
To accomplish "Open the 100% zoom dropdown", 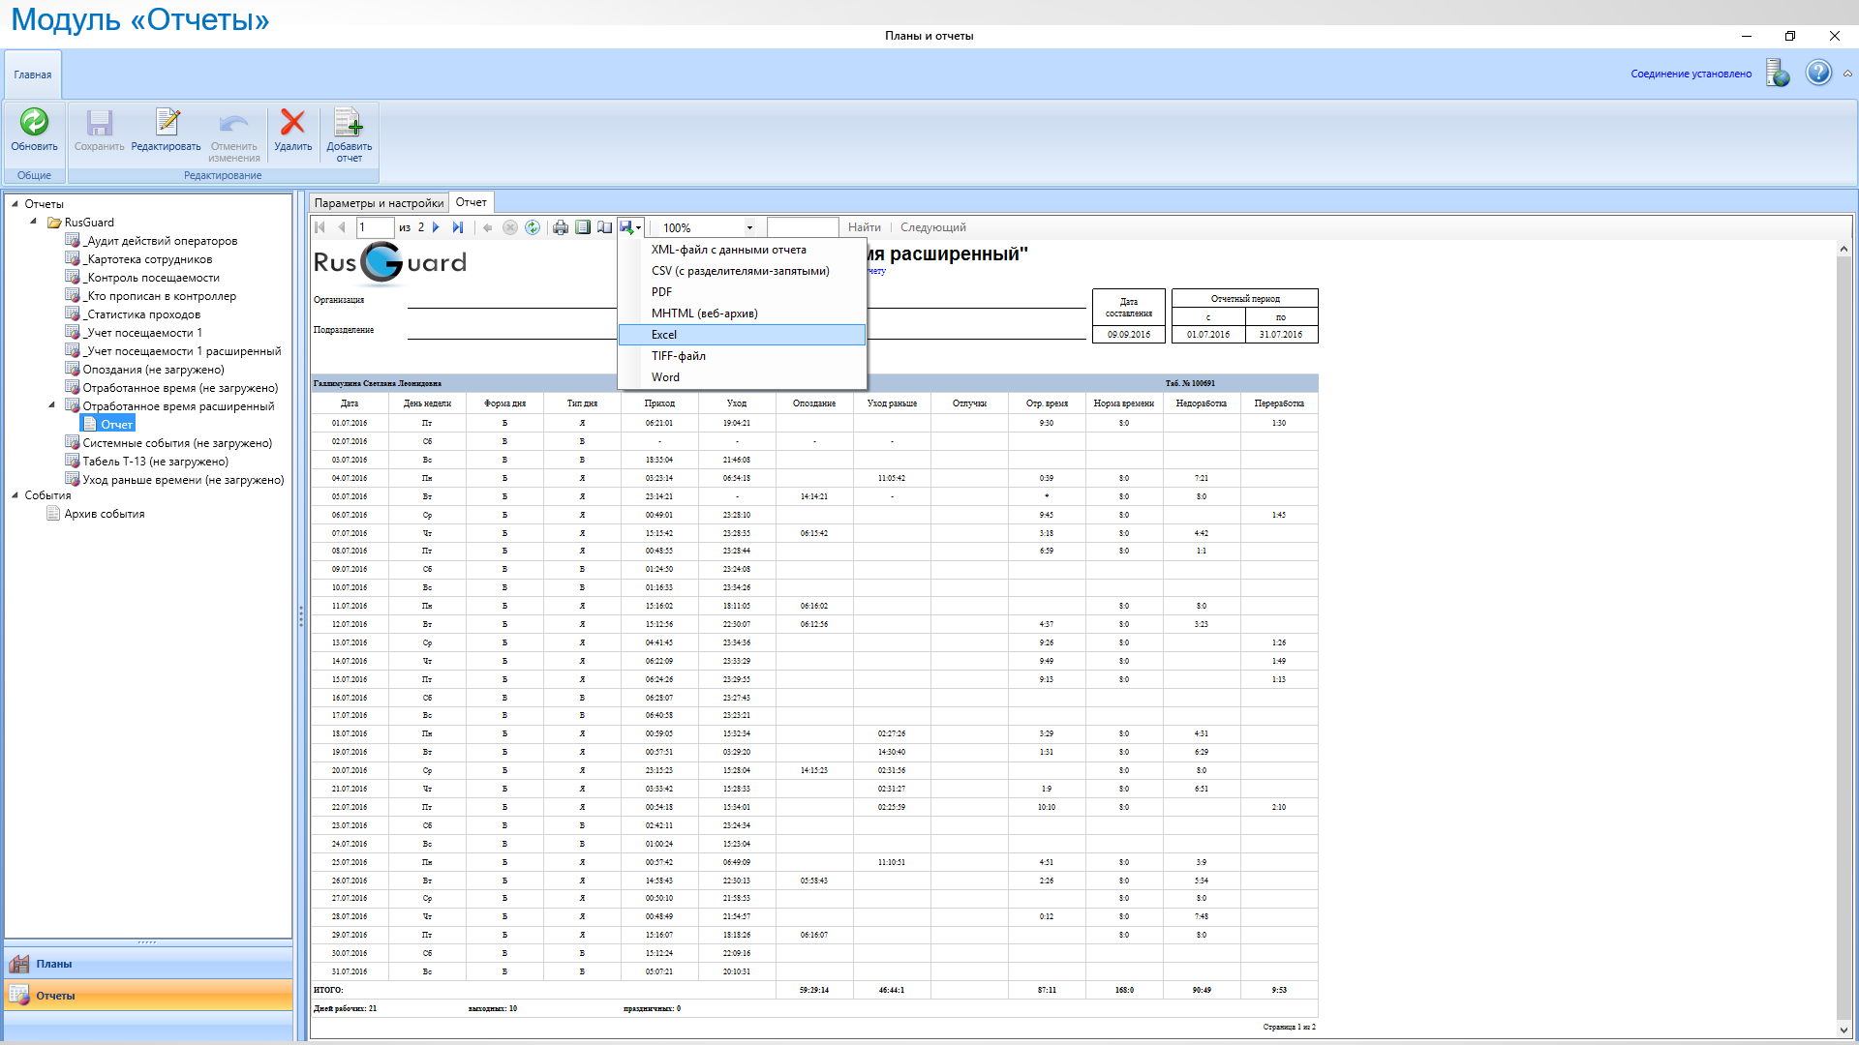I will 749,228.
